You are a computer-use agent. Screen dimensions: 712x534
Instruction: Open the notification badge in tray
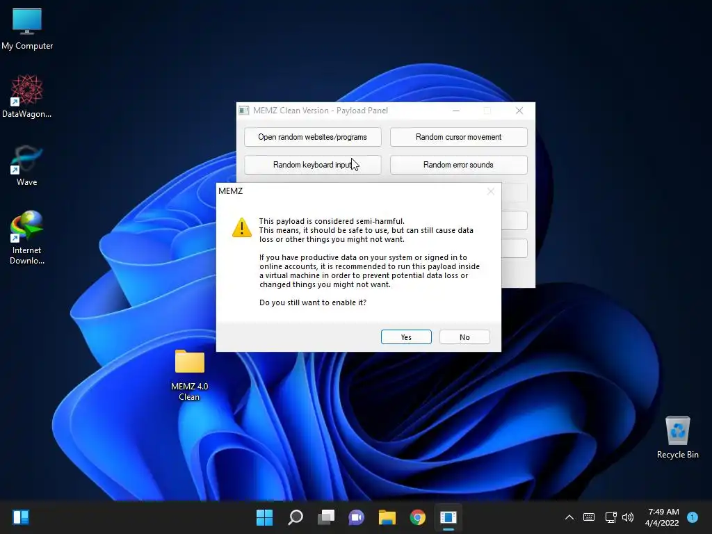693,517
